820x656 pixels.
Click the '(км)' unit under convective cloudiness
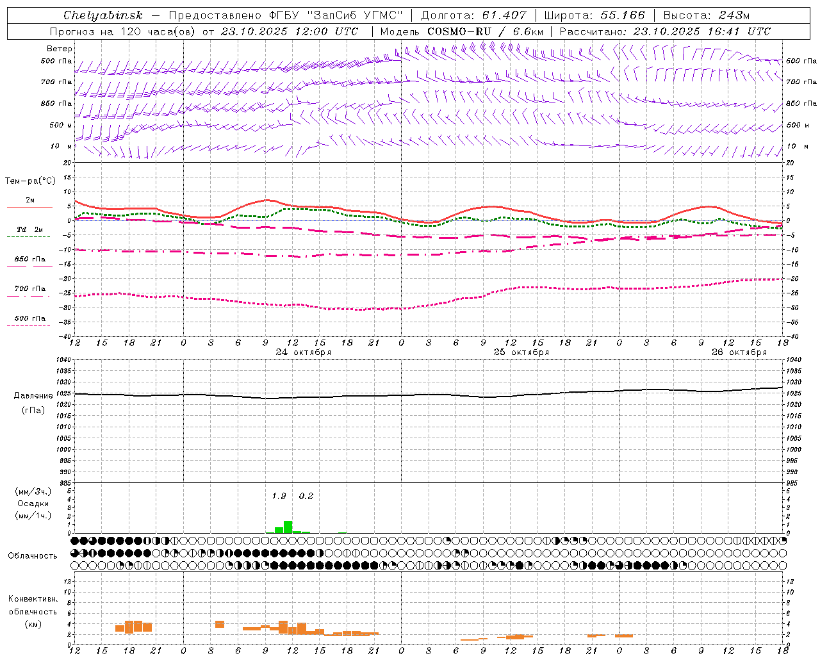33,624
